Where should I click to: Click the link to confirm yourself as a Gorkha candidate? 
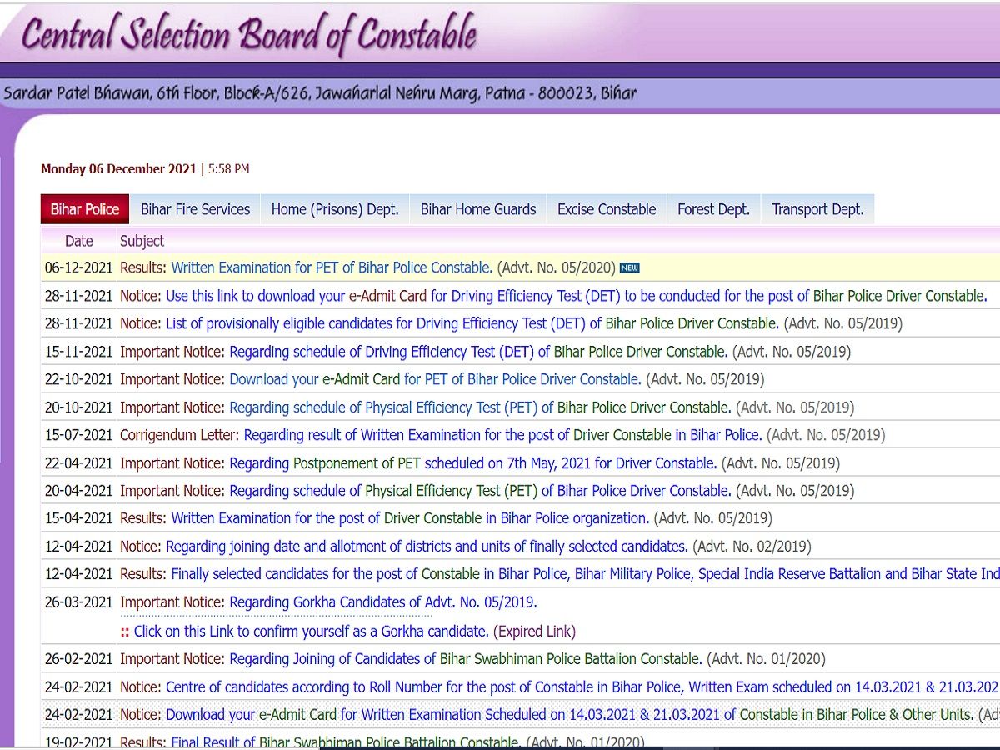[x=311, y=631]
